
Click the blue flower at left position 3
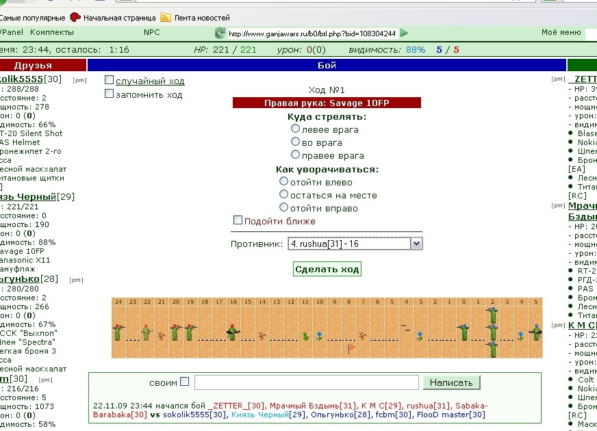point(420,336)
